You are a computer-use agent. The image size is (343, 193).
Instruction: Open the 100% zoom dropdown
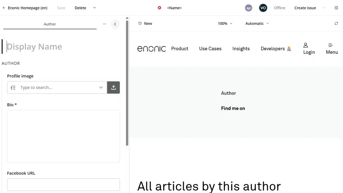(225, 23)
